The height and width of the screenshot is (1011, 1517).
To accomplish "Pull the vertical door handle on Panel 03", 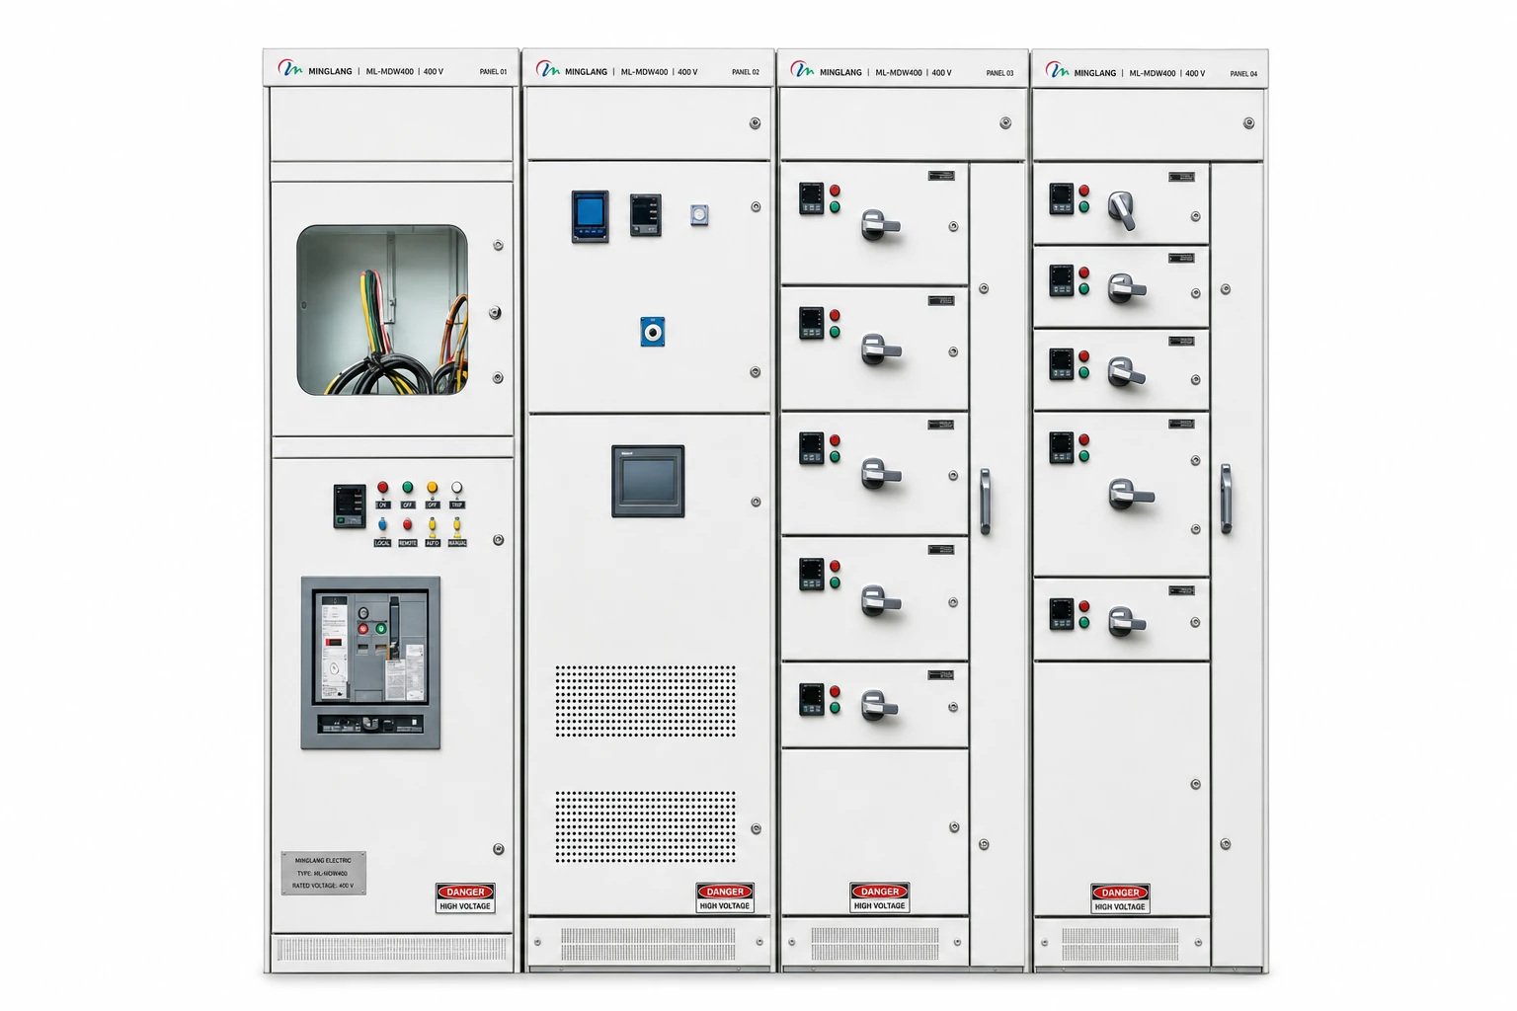I will coord(985,503).
